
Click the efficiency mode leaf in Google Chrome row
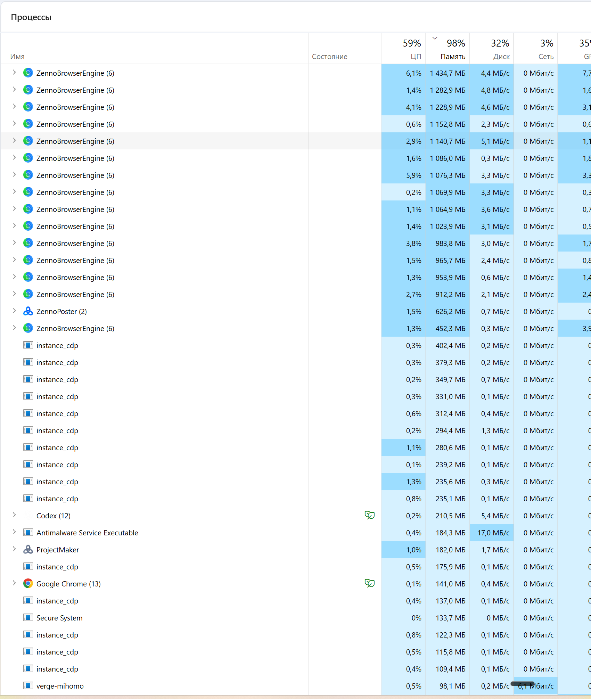click(370, 584)
